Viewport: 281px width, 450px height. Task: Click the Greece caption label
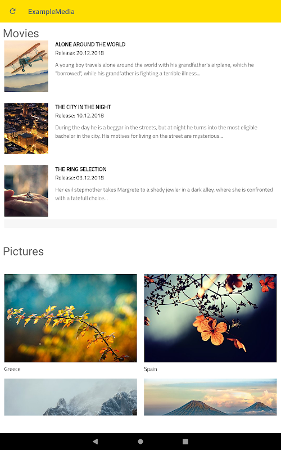pos(12,369)
